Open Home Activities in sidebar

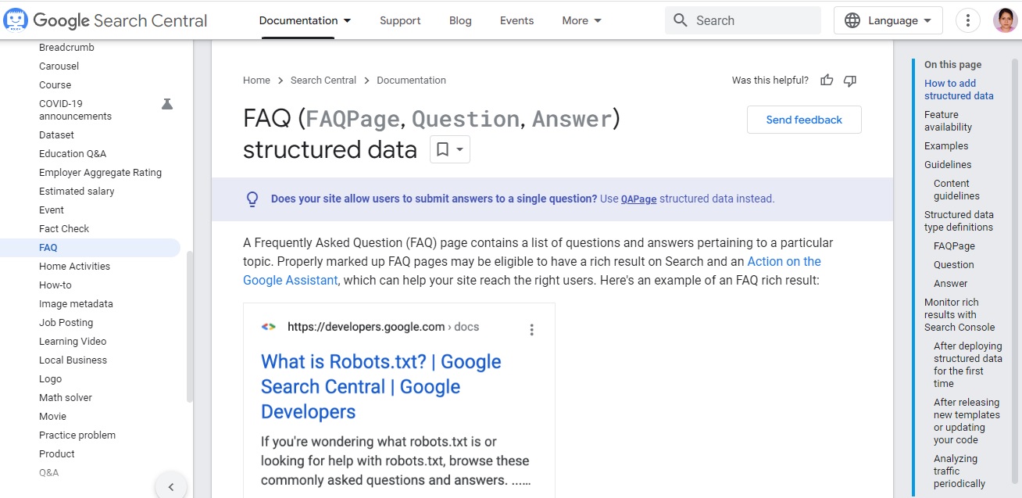tap(74, 267)
